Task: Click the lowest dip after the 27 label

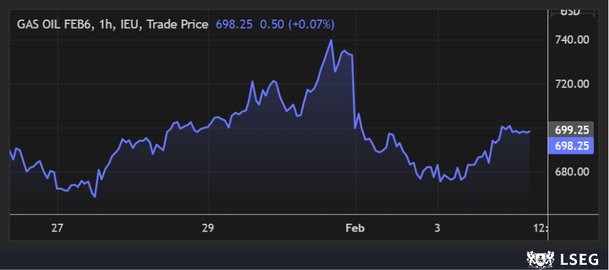Action: pos(95,196)
